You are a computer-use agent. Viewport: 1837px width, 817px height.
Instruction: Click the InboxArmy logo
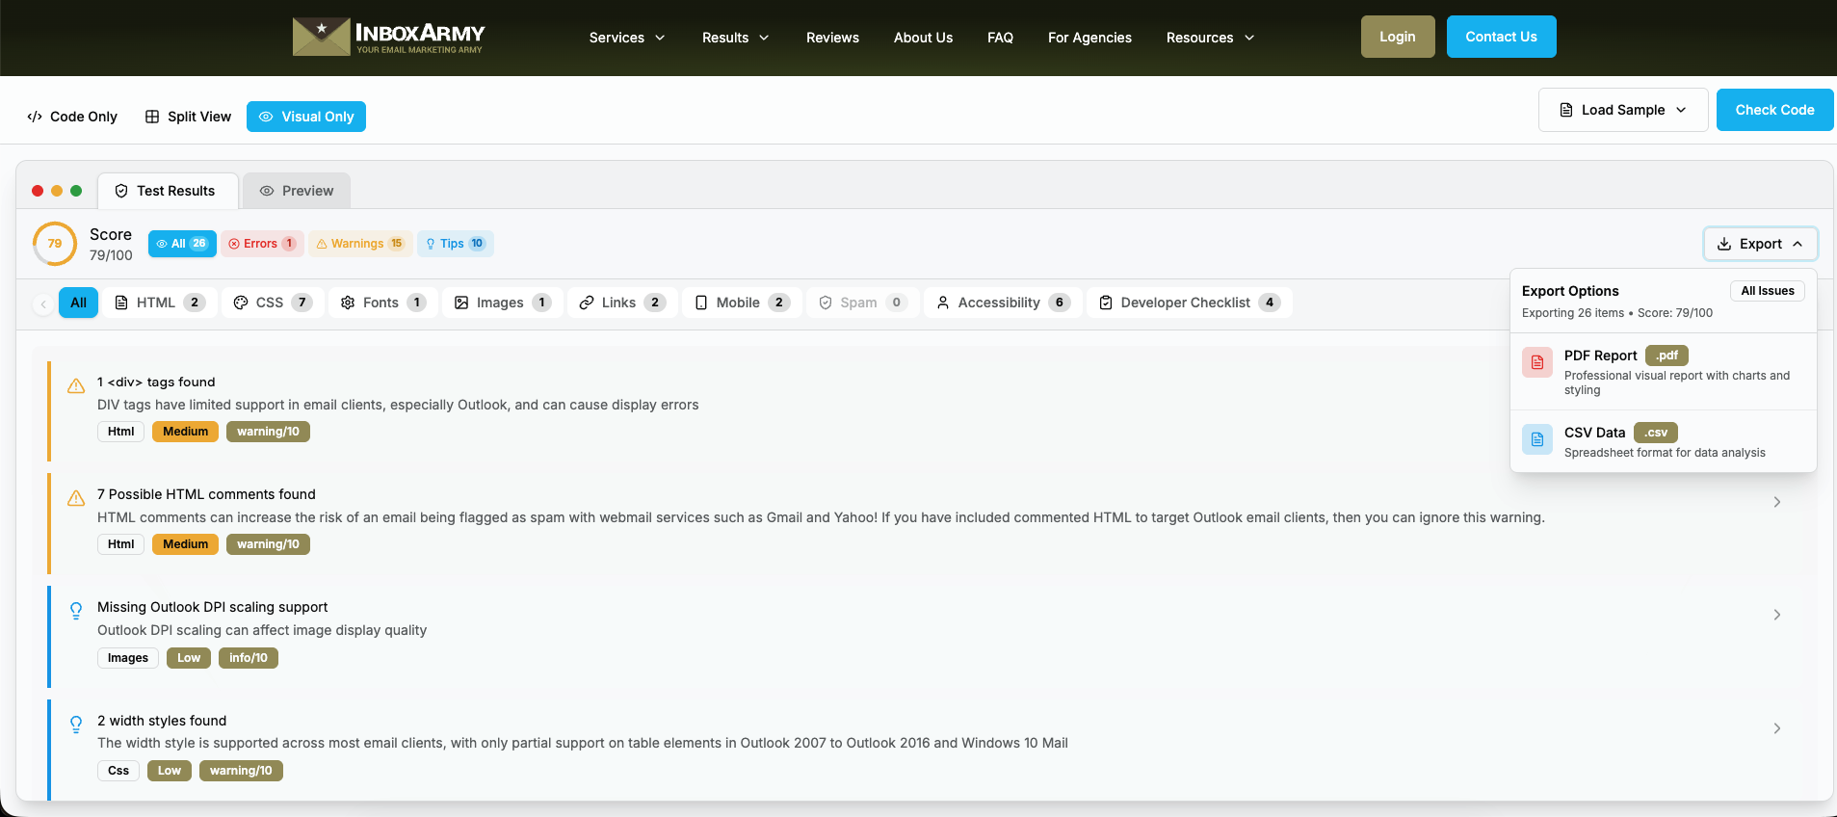(x=388, y=37)
